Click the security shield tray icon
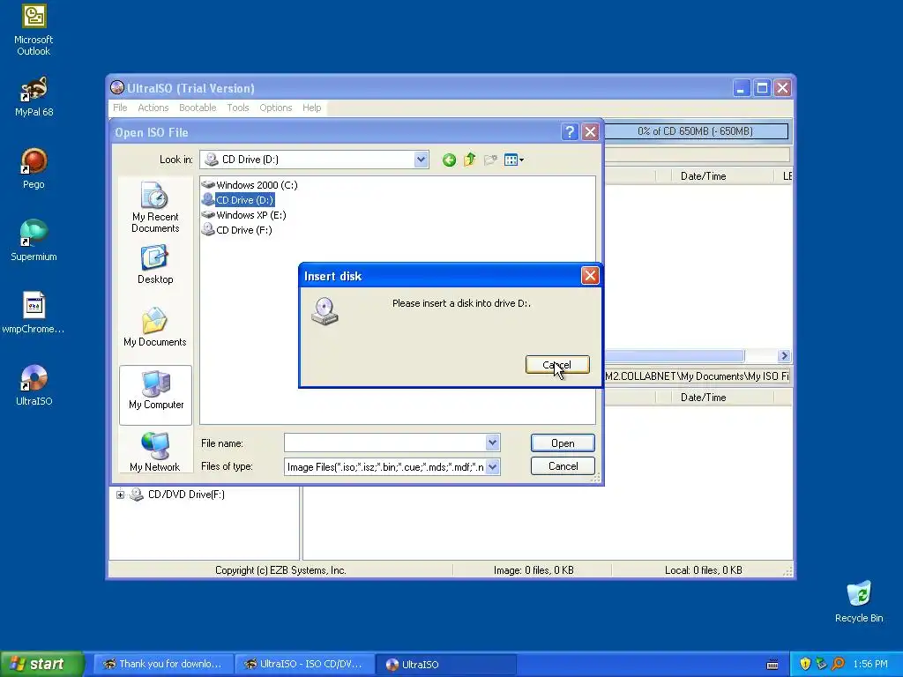 805,665
